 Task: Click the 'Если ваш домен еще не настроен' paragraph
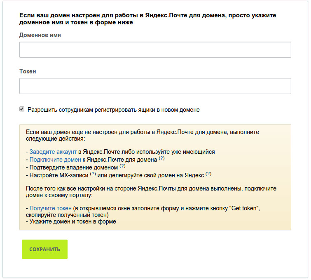[x=143, y=135]
